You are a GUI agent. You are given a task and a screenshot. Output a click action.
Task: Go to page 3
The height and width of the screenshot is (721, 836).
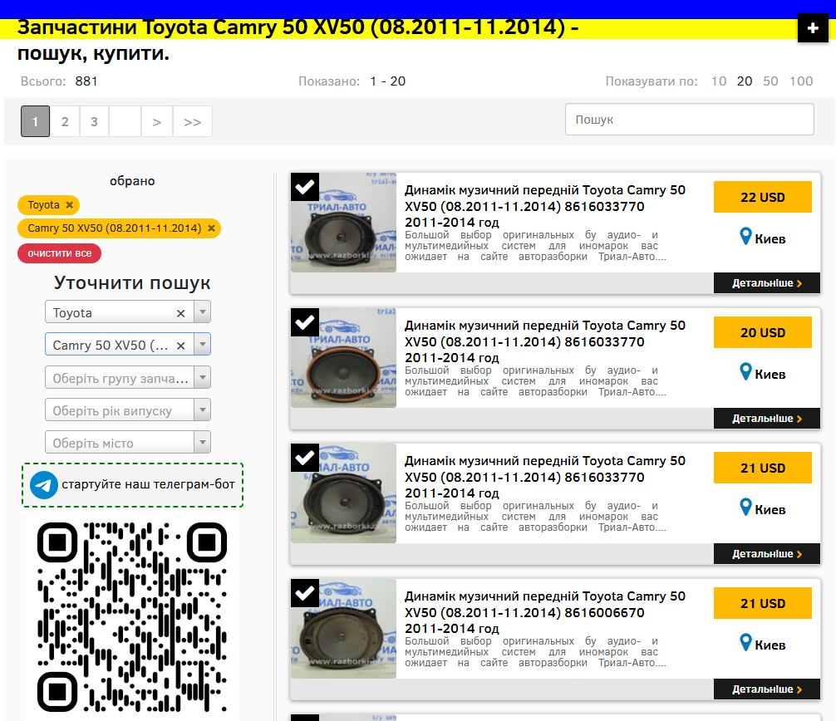[95, 121]
